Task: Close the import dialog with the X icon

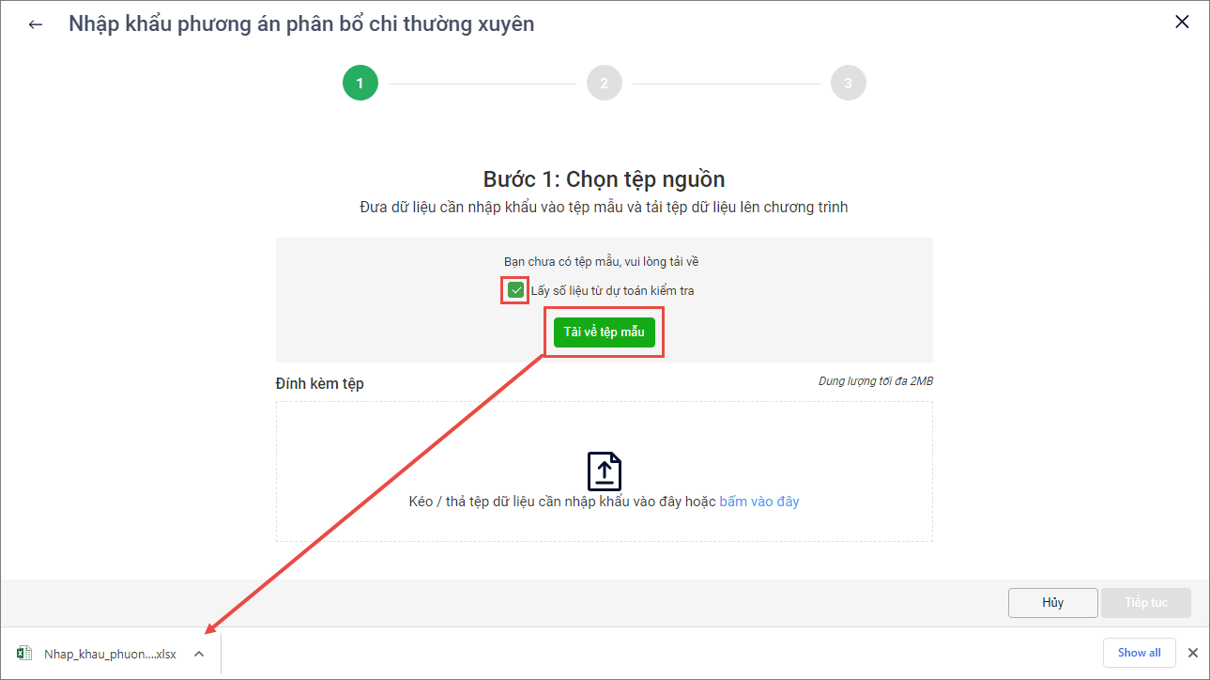Action: coord(1182,23)
